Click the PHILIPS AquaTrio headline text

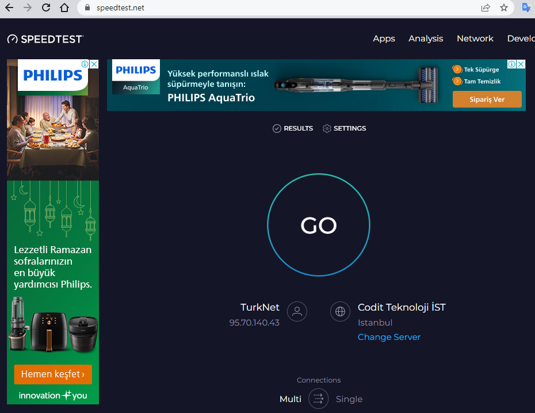[211, 98]
